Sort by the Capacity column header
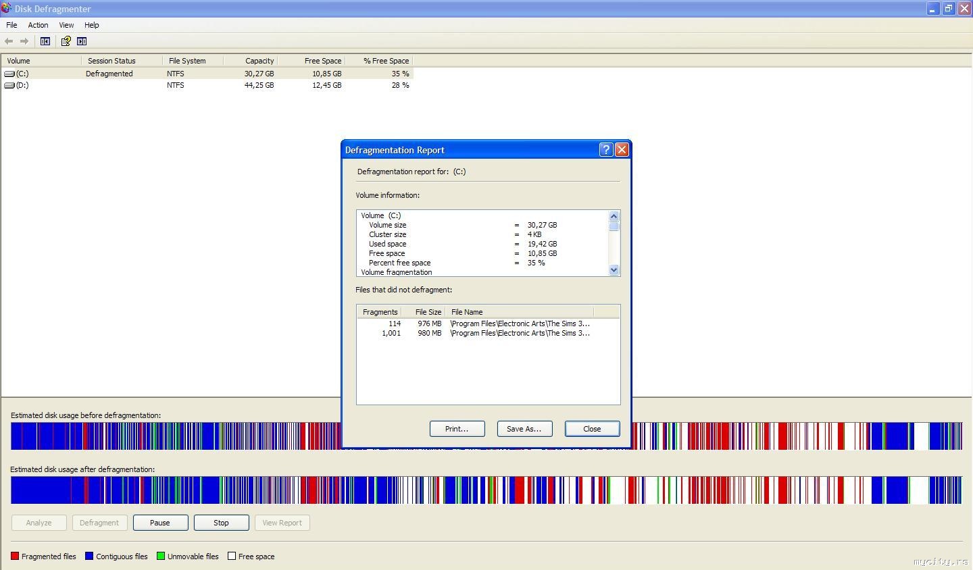Screen dimensions: 973x570 [251, 61]
